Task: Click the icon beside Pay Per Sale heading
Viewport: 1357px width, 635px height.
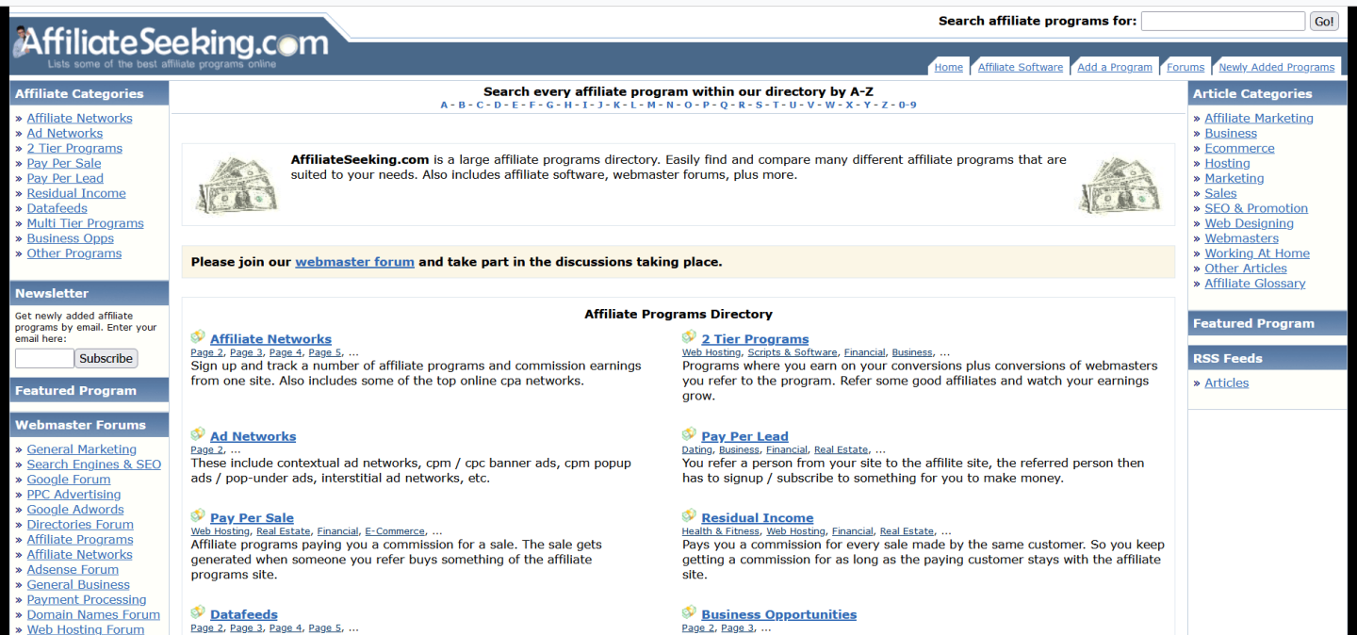Action: [198, 516]
